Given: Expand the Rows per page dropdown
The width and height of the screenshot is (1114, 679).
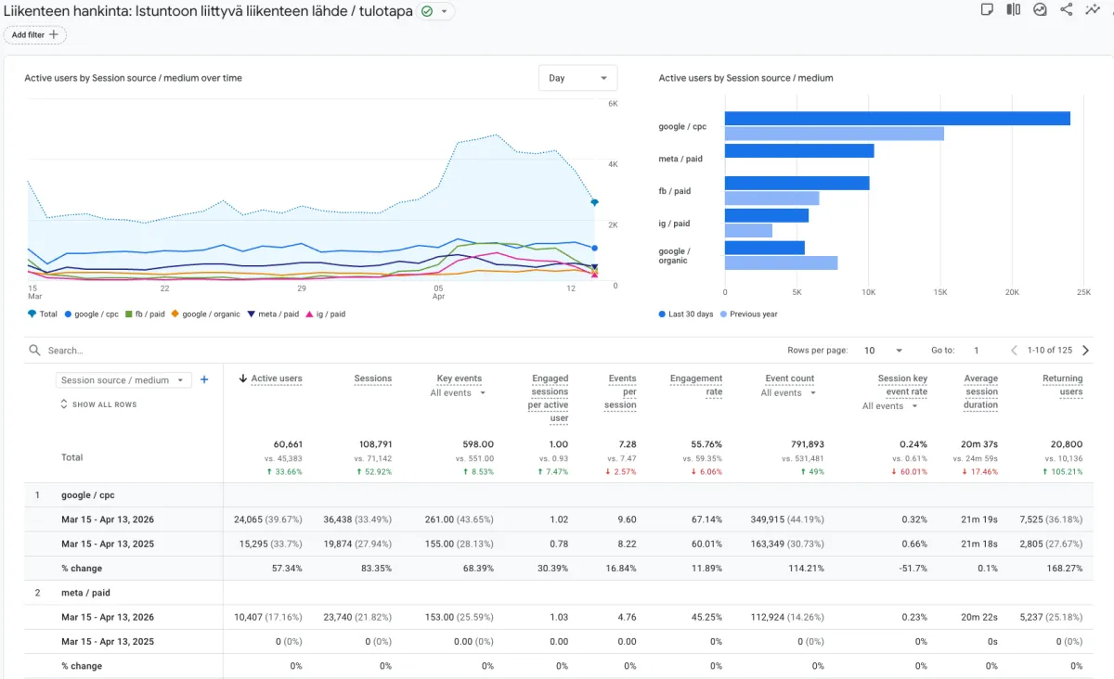Looking at the screenshot, I should pos(883,351).
